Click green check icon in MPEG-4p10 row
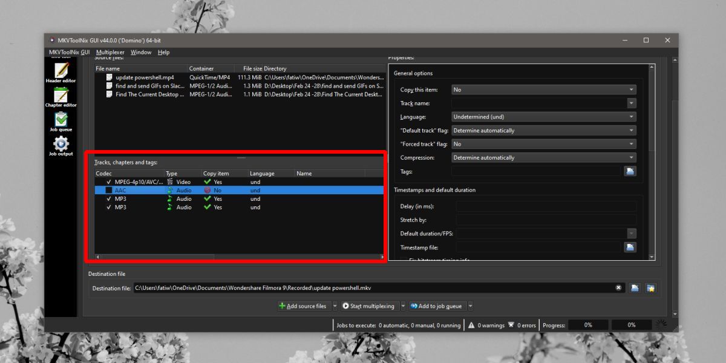Screen dimensions: 726x363 point(208,181)
